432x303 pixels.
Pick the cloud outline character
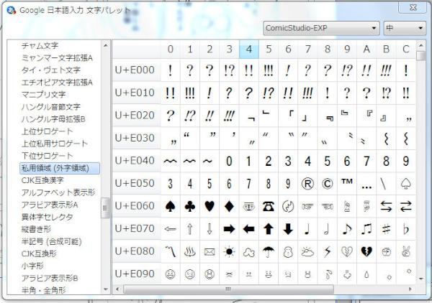coord(249,251)
